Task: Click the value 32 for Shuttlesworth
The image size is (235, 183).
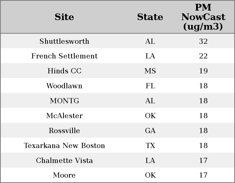Action: pos(203,41)
